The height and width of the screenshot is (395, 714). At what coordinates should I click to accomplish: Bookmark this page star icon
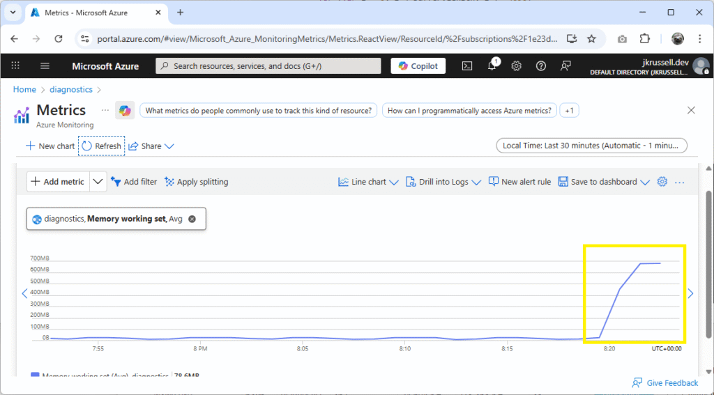tap(591, 39)
